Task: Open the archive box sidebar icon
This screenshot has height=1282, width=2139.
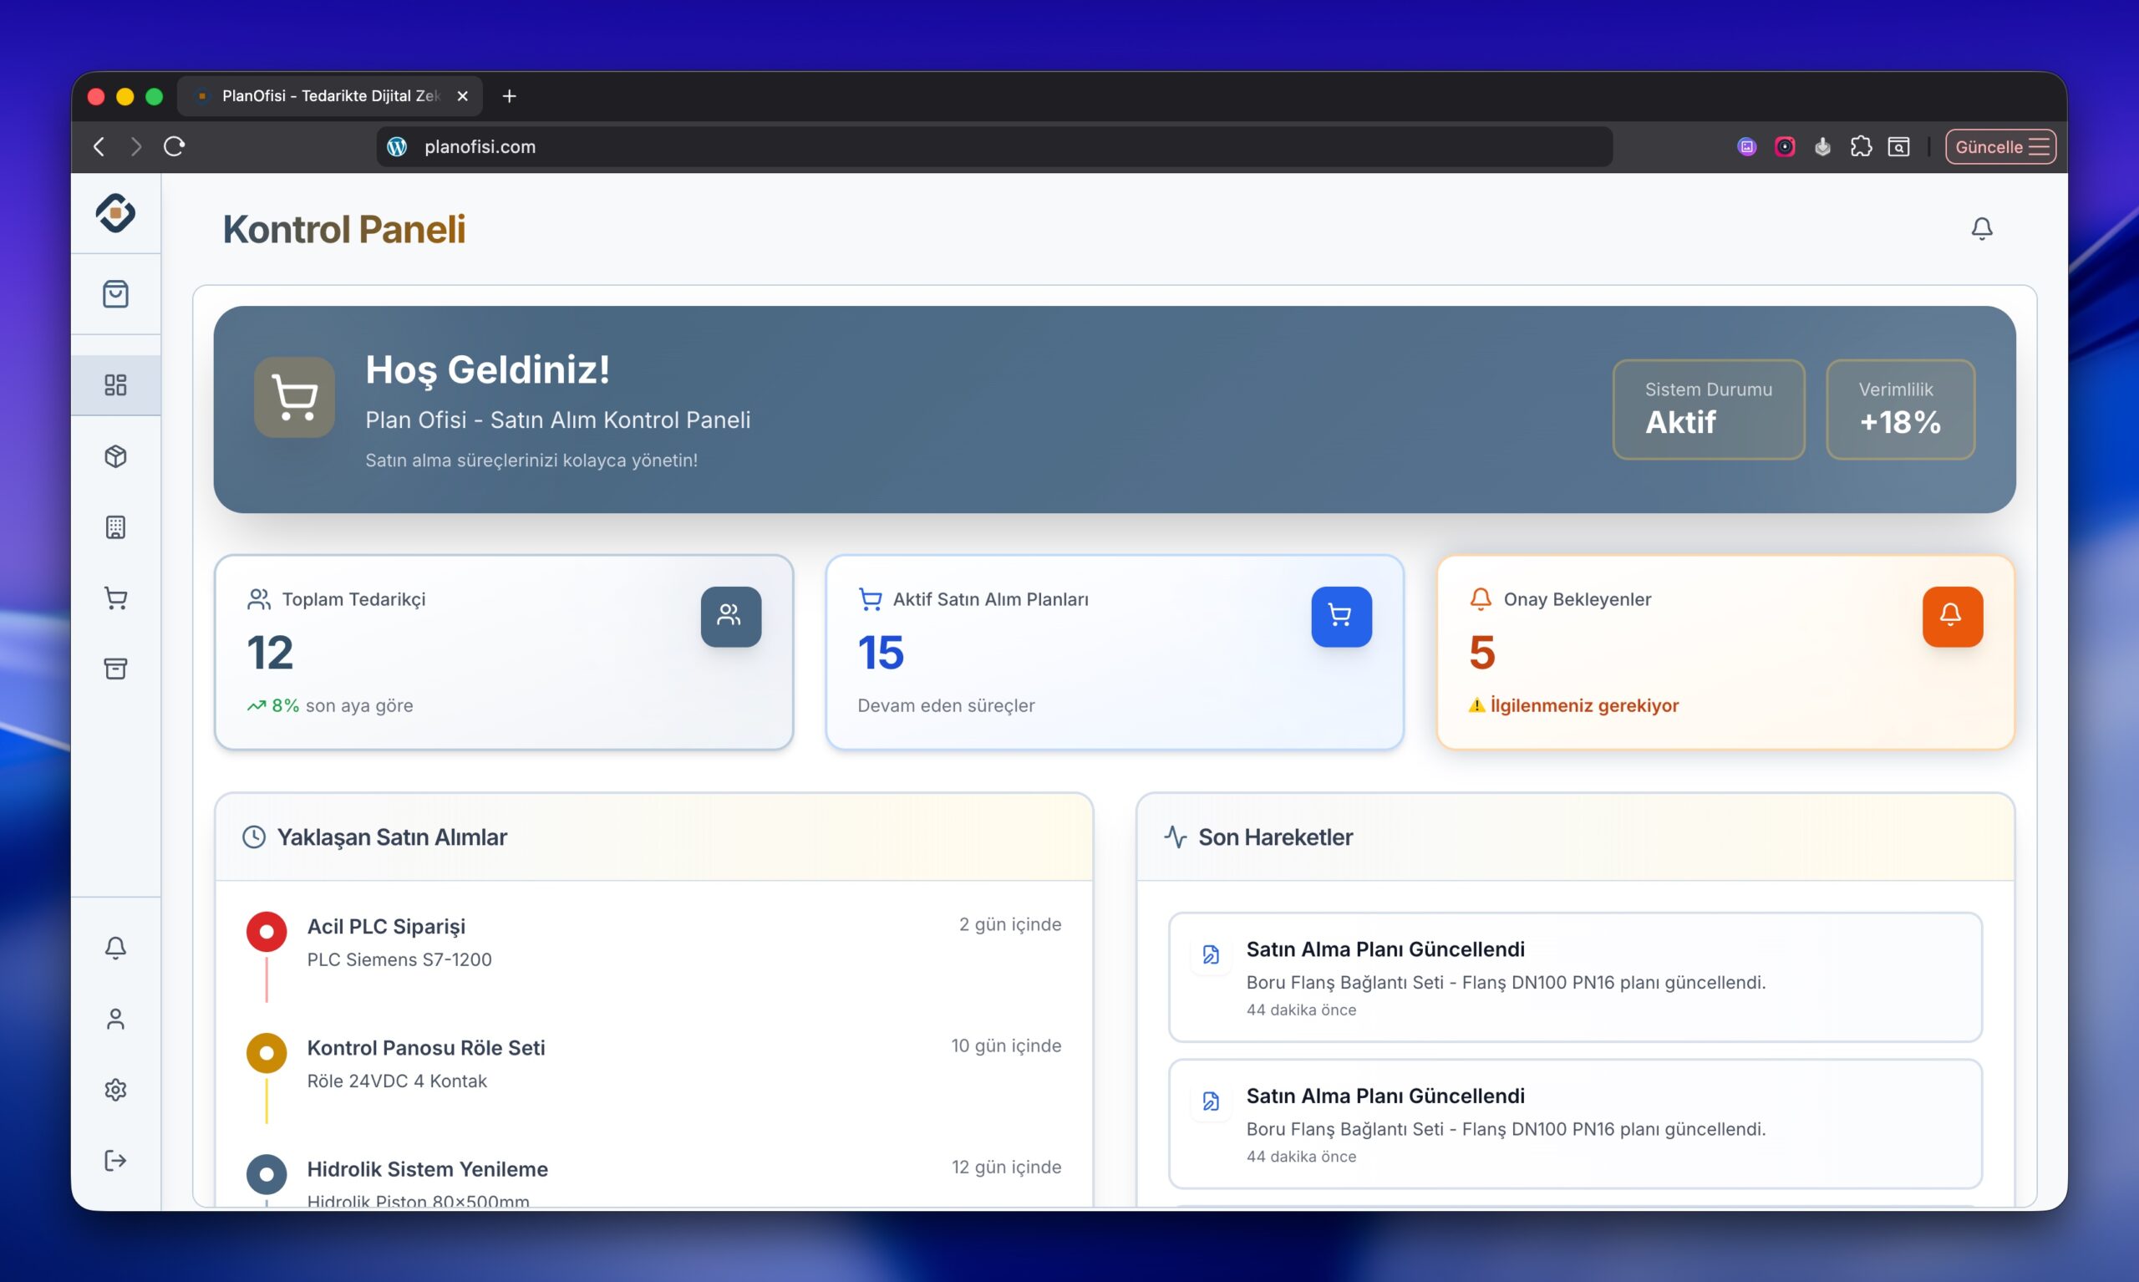Action: pos(115,669)
